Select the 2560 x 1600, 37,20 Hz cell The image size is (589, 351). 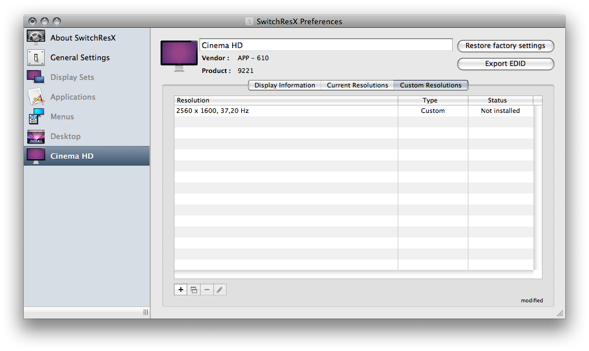coord(286,111)
